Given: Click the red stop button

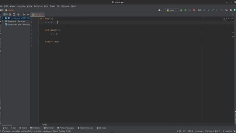Looking at the screenshot, I should 194,10.
